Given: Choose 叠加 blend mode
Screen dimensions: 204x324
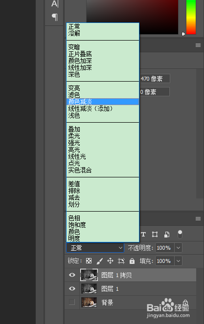Looking at the screenshot, I should [103, 129].
